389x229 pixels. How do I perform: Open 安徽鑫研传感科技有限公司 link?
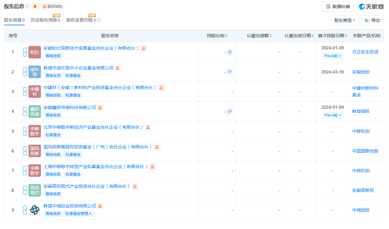70,107
